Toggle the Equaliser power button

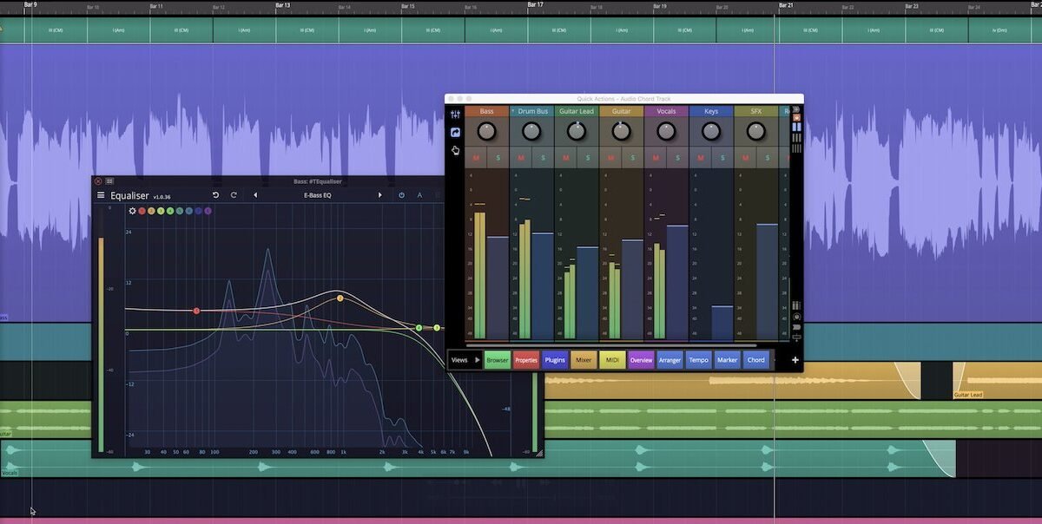coord(401,195)
